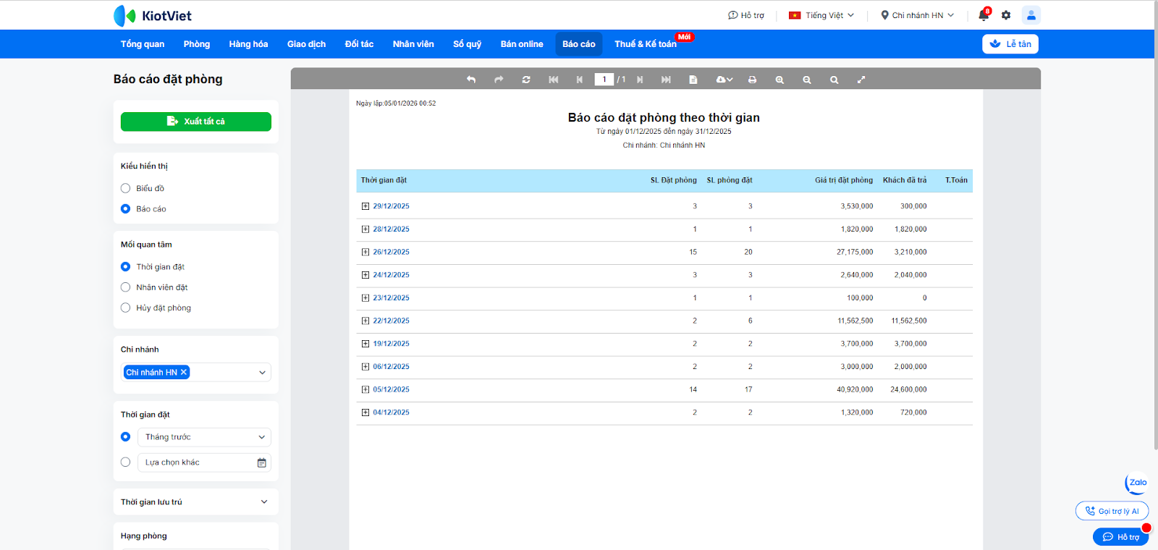The width and height of the screenshot is (1158, 550).
Task: Select Biểu đồ display type
Action: coord(125,188)
